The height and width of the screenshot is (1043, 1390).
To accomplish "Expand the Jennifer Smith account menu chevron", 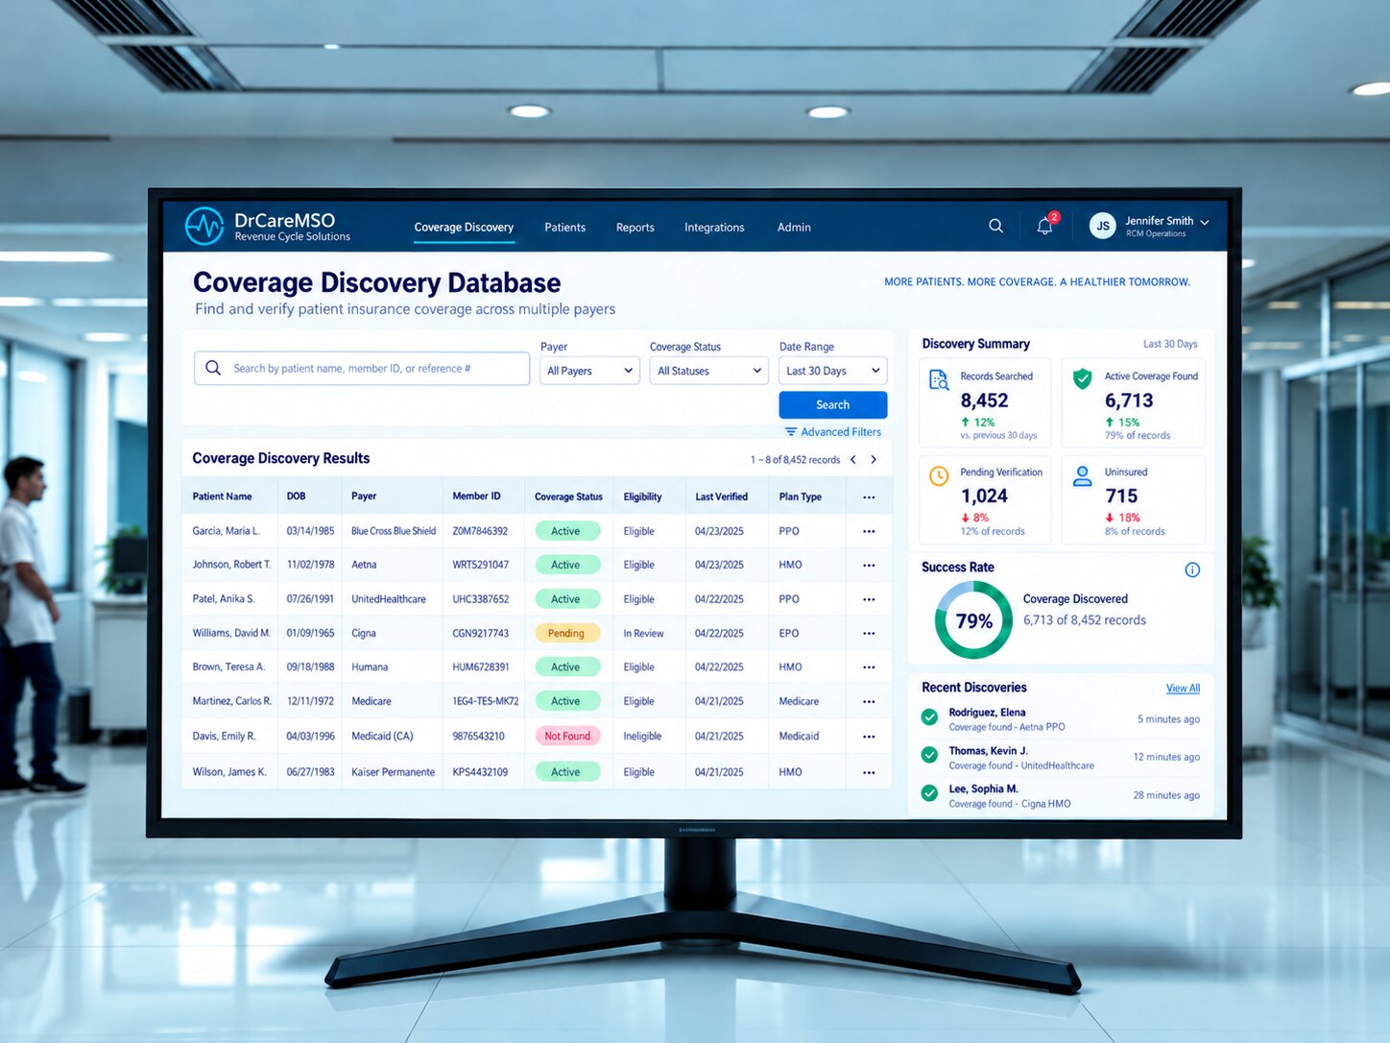I will 1205,223.
